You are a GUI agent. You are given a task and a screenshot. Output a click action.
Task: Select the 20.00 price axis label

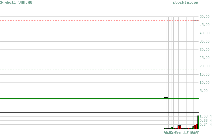point(204,66)
